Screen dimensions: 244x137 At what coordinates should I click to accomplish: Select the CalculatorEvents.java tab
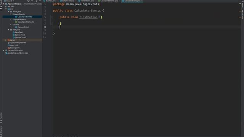[132, 1]
